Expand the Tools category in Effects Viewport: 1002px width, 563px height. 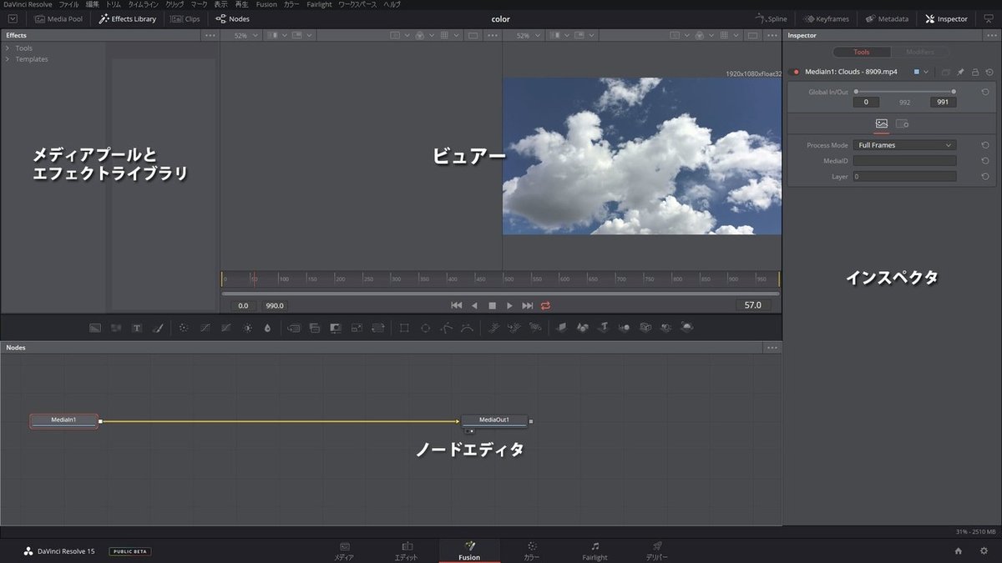point(8,48)
